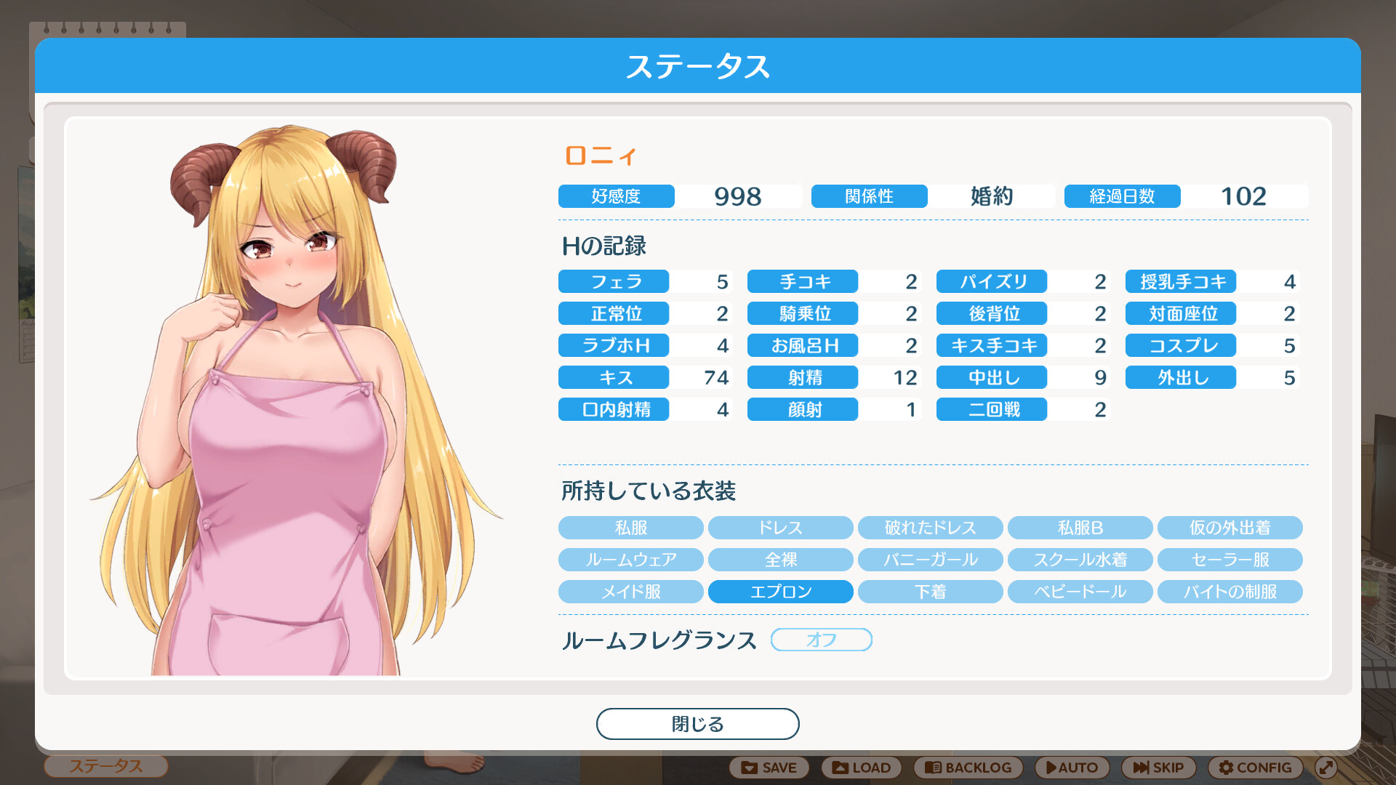Click the 好感度 affection stat badge

click(616, 196)
